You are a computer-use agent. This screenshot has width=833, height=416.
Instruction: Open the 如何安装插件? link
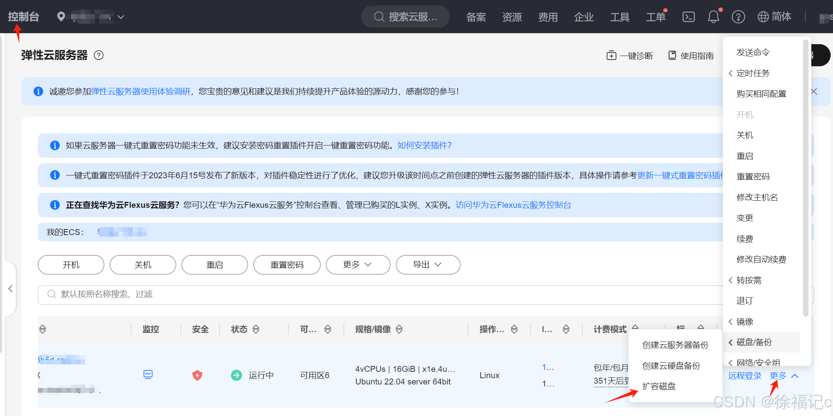424,146
